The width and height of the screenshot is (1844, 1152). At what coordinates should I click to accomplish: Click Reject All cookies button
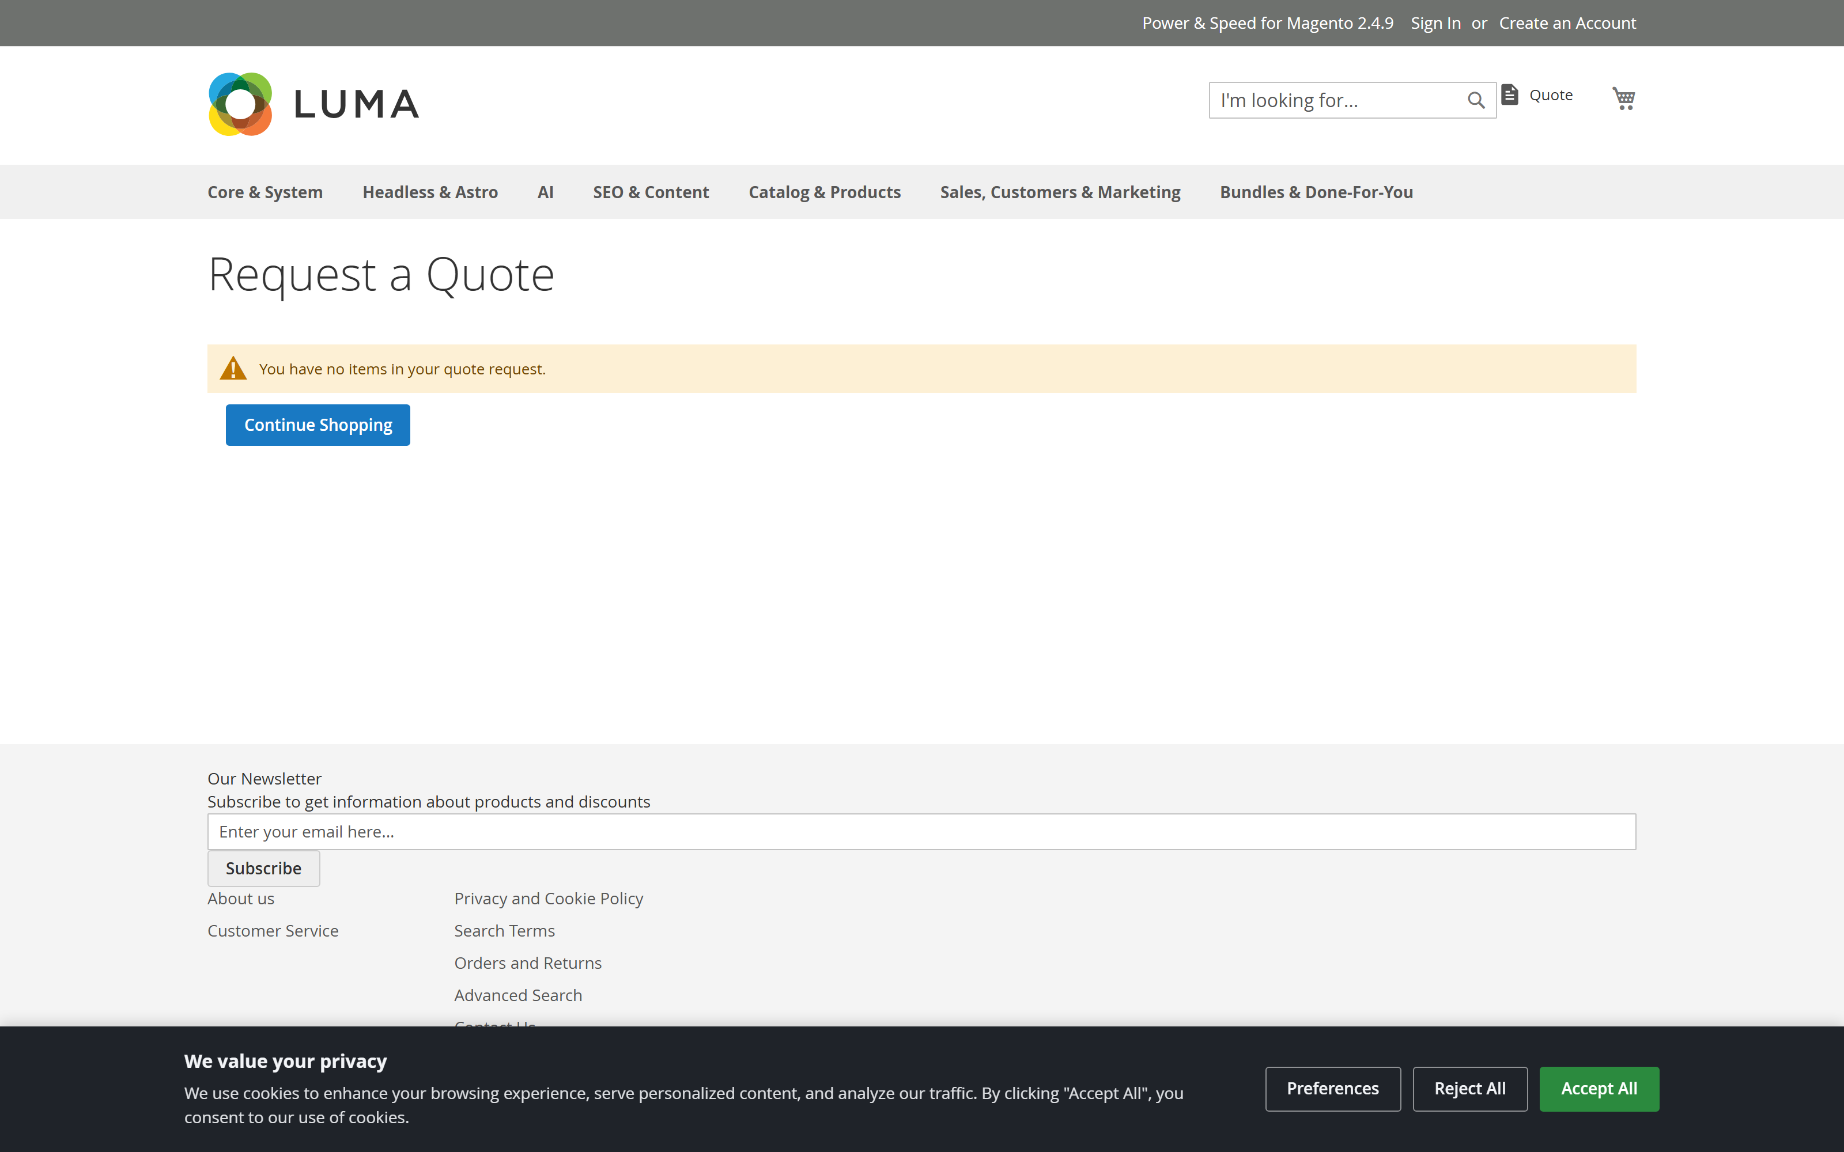pyautogui.click(x=1470, y=1089)
